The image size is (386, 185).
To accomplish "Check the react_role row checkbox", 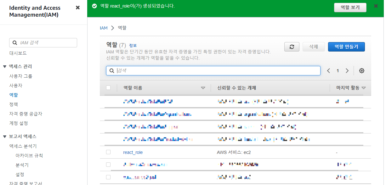I will pyautogui.click(x=108, y=152).
